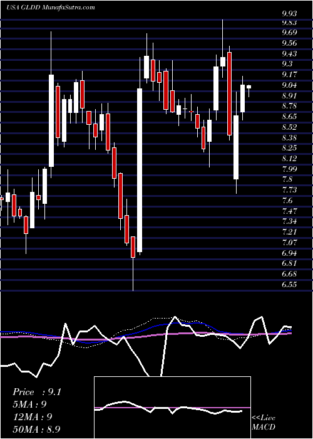Click the last small white candle near 9.04
Screen dimensions: 313x439
coord(249,87)
